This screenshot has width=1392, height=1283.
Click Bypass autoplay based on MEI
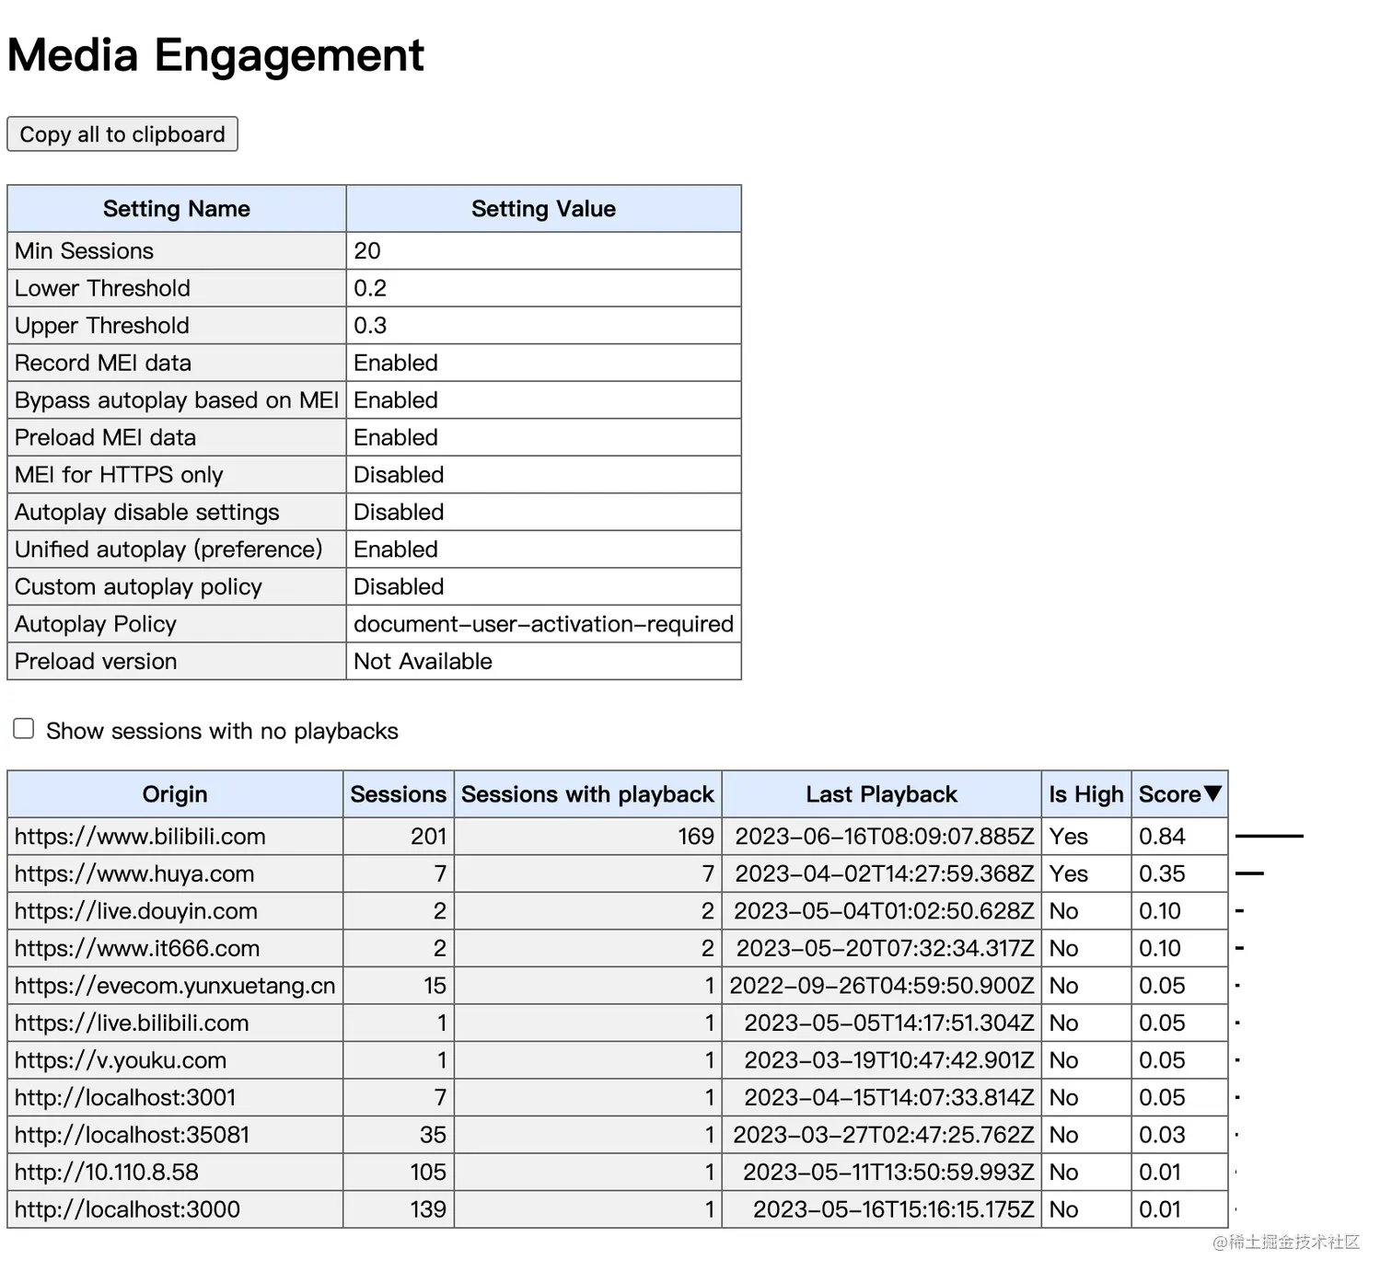pyautogui.click(x=177, y=400)
